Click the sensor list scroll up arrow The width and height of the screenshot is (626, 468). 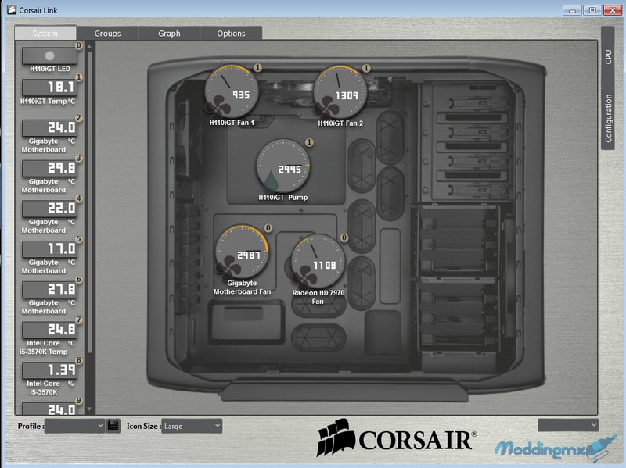point(89,47)
